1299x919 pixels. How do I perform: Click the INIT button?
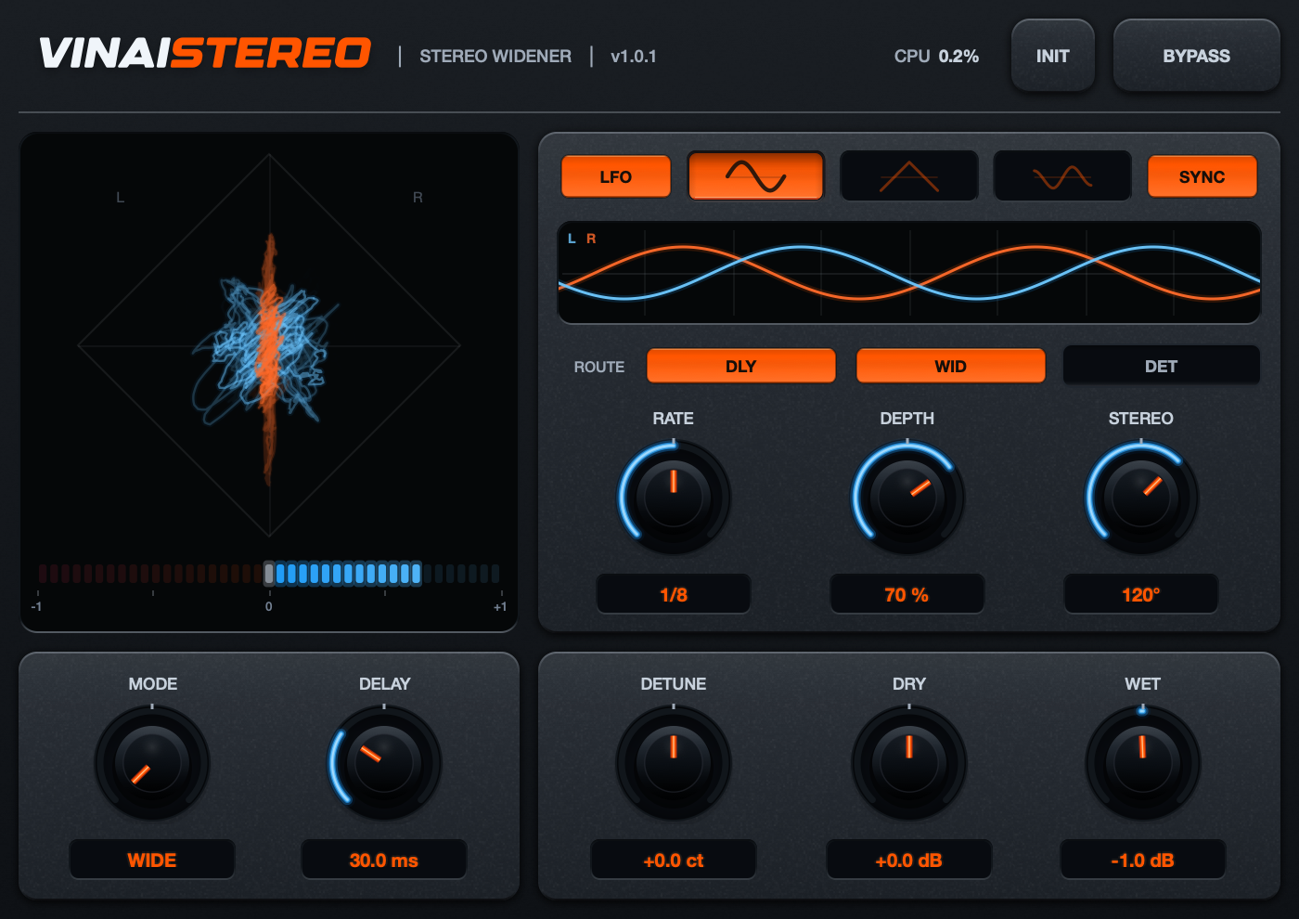[1053, 56]
